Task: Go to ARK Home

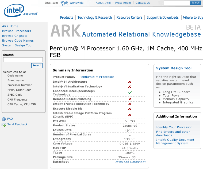Action: pyautogui.click(x=10, y=26)
